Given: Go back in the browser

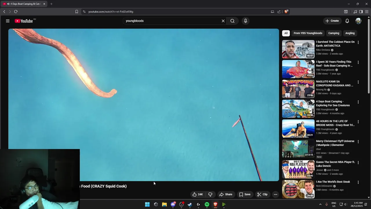Looking at the screenshot, I should tap(4, 12).
